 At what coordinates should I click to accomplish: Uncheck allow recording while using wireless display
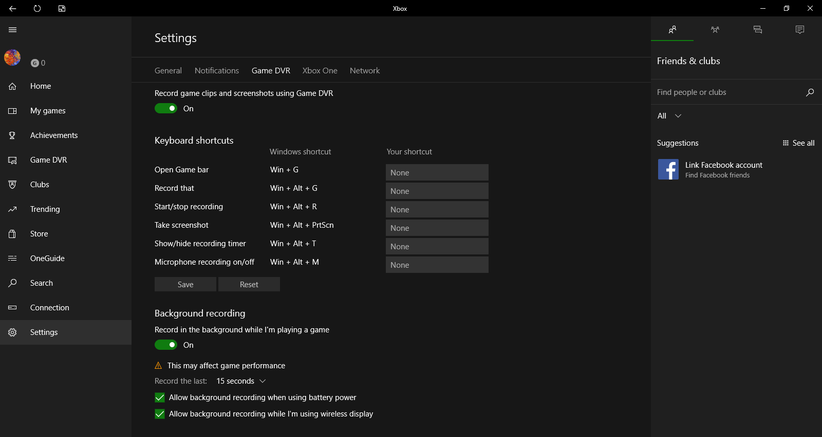click(160, 414)
